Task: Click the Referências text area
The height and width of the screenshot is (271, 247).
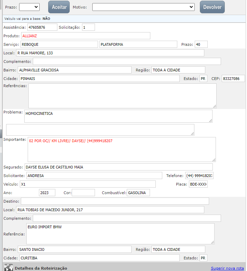Action: (122, 96)
